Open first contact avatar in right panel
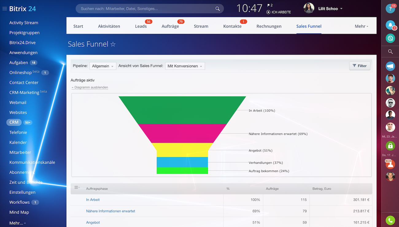The width and height of the screenshot is (399, 227). 390,78
